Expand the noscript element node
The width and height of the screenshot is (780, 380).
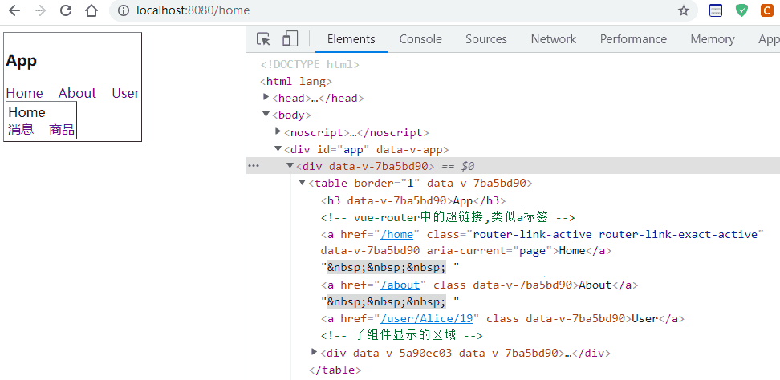[278, 131]
